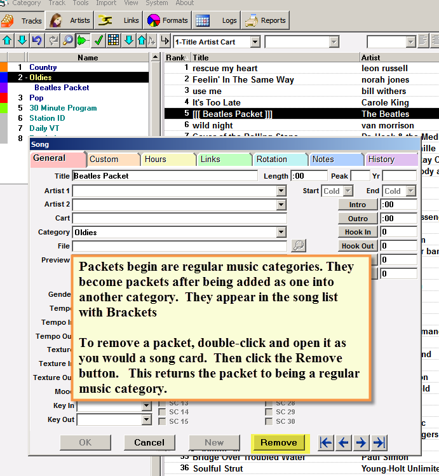
Task: Open the Reports printer section
Action: (x=266, y=20)
